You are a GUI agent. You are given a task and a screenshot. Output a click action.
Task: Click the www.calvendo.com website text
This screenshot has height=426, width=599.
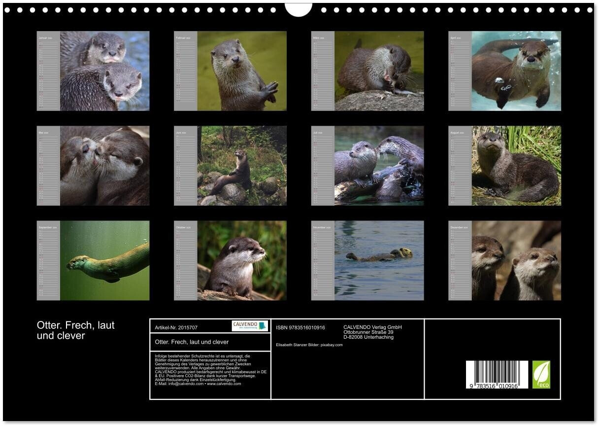pos(224,384)
